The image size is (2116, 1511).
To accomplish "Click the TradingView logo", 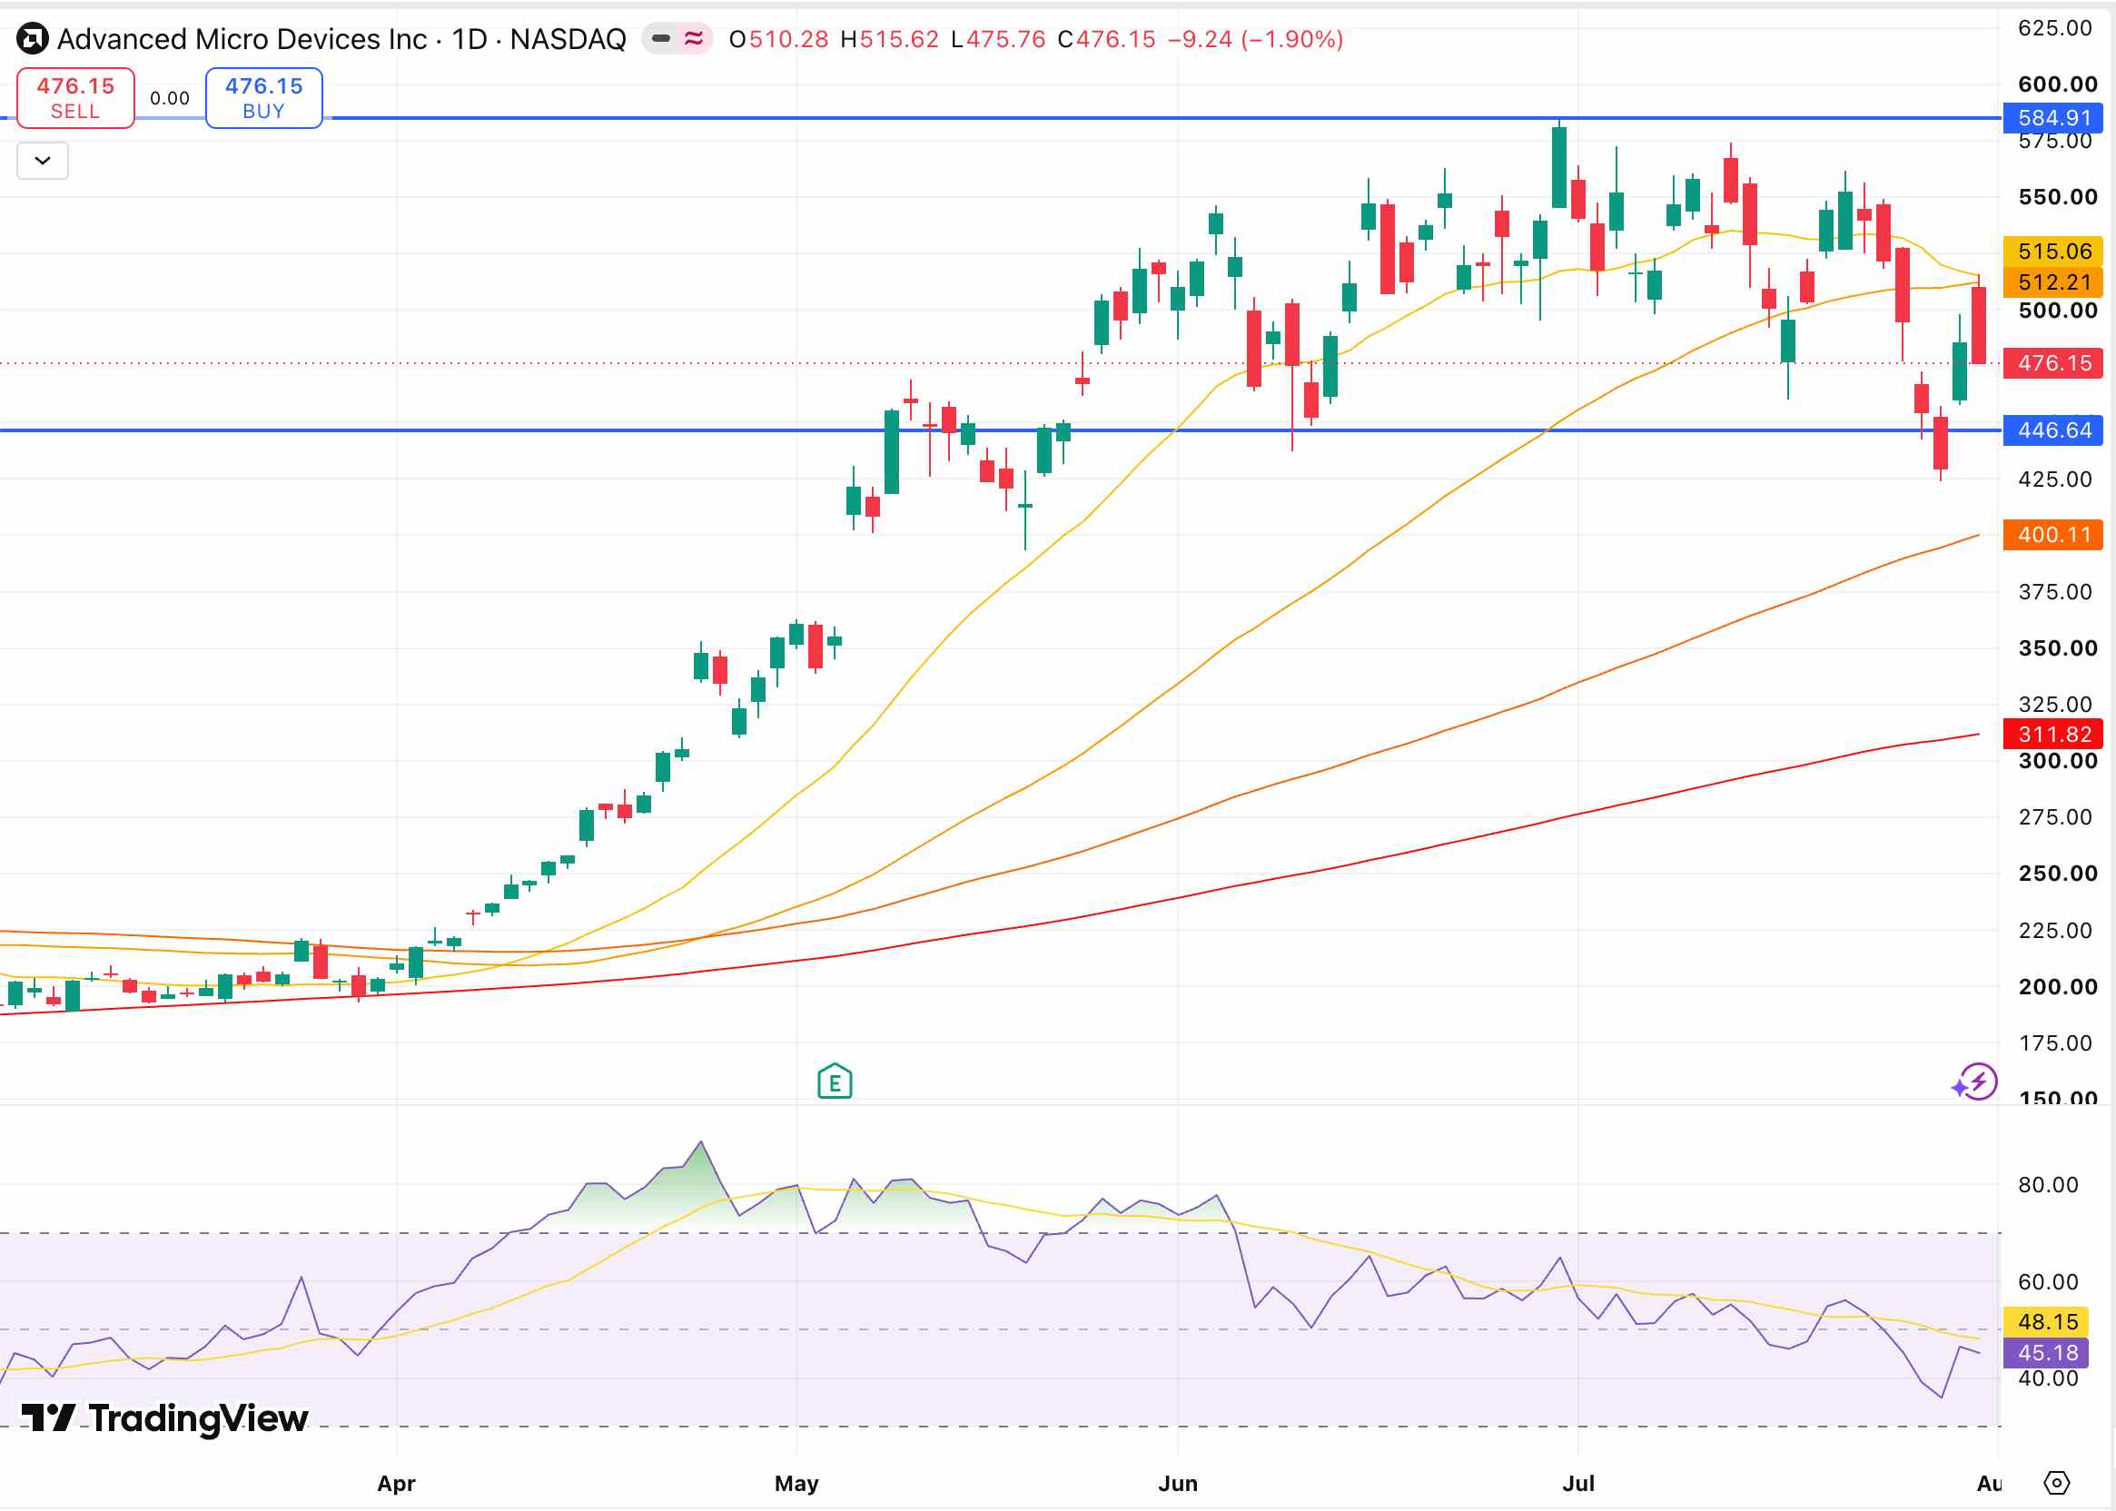I will [164, 1418].
